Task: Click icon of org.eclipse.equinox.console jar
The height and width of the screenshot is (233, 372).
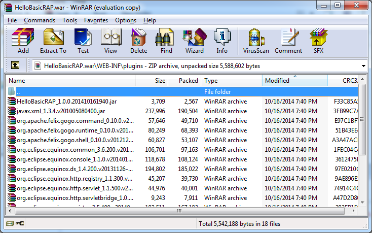Action: coord(12,159)
